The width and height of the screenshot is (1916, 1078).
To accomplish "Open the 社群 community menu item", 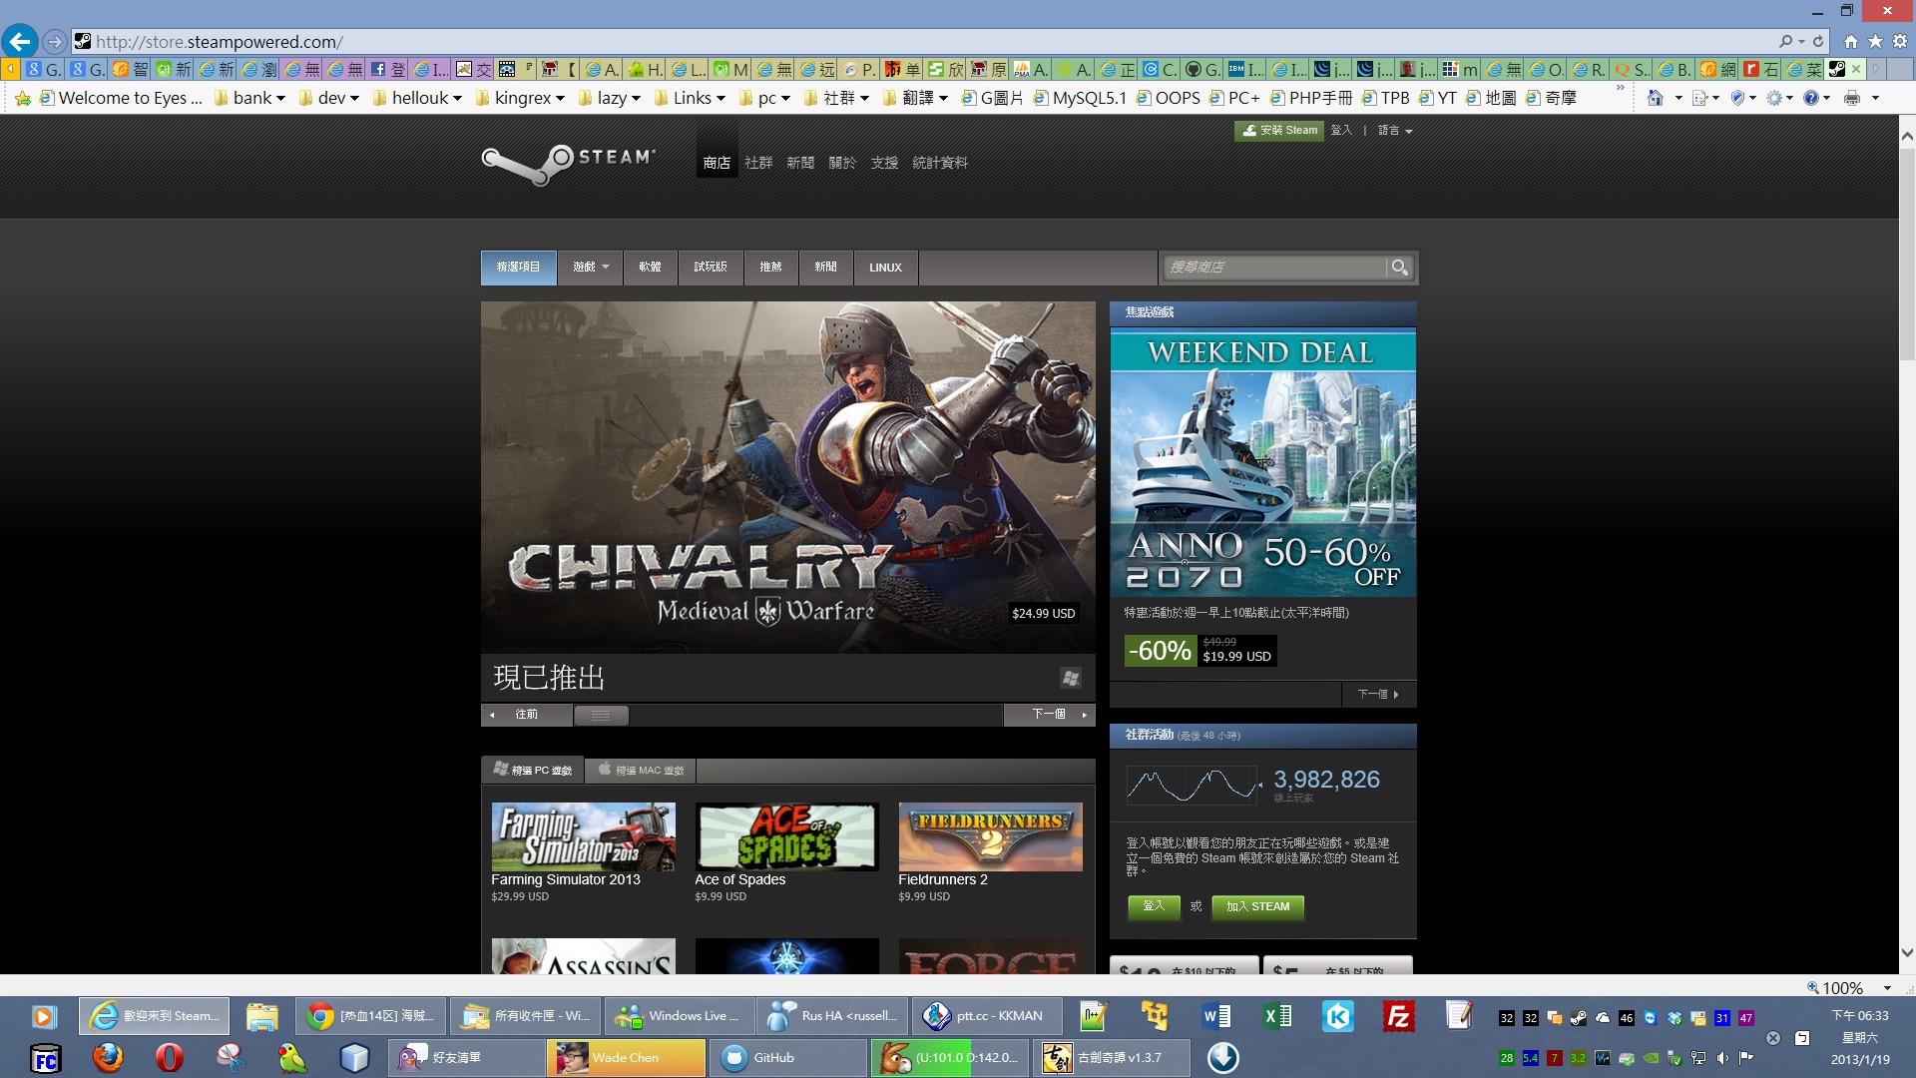I will coord(758,163).
